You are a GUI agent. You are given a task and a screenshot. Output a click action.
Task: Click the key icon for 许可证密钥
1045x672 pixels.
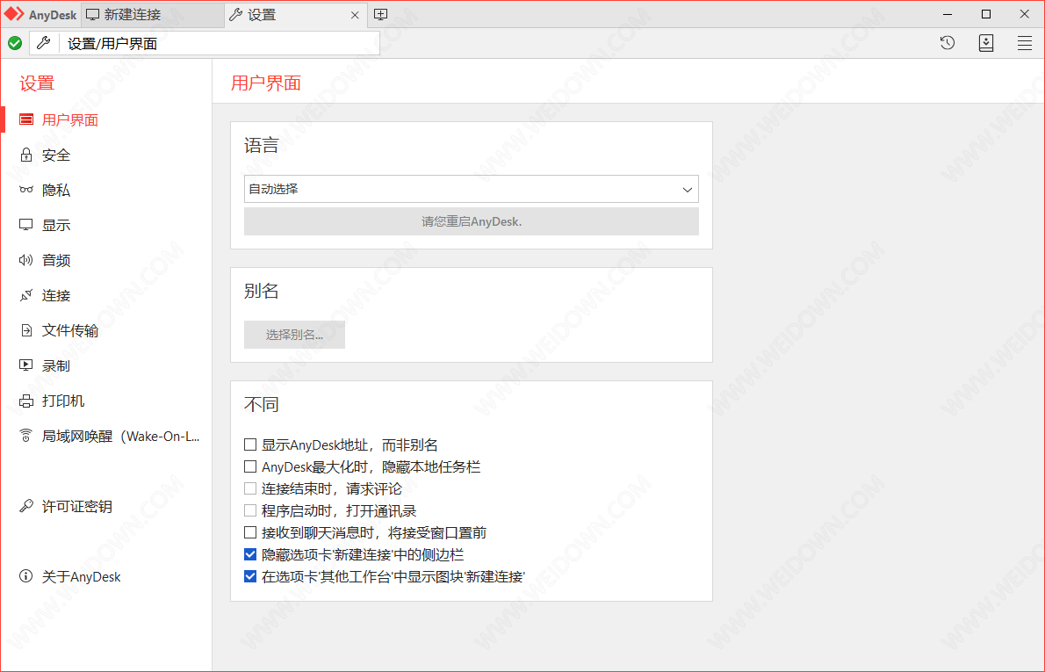pos(26,506)
